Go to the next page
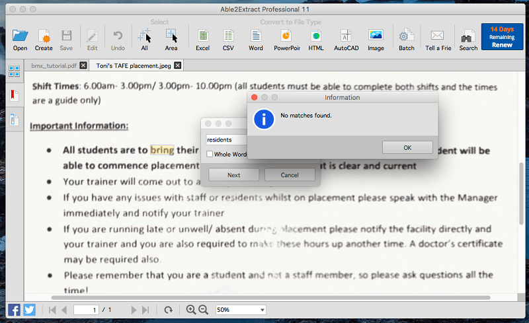 click(x=134, y=310)
